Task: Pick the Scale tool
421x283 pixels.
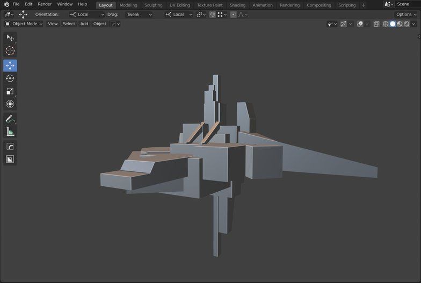Action: (x=10, y=91)
